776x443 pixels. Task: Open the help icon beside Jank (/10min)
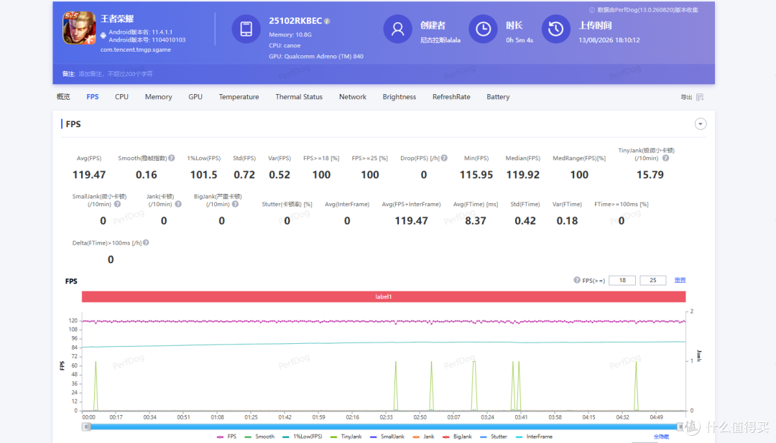(x=178, y=204)
